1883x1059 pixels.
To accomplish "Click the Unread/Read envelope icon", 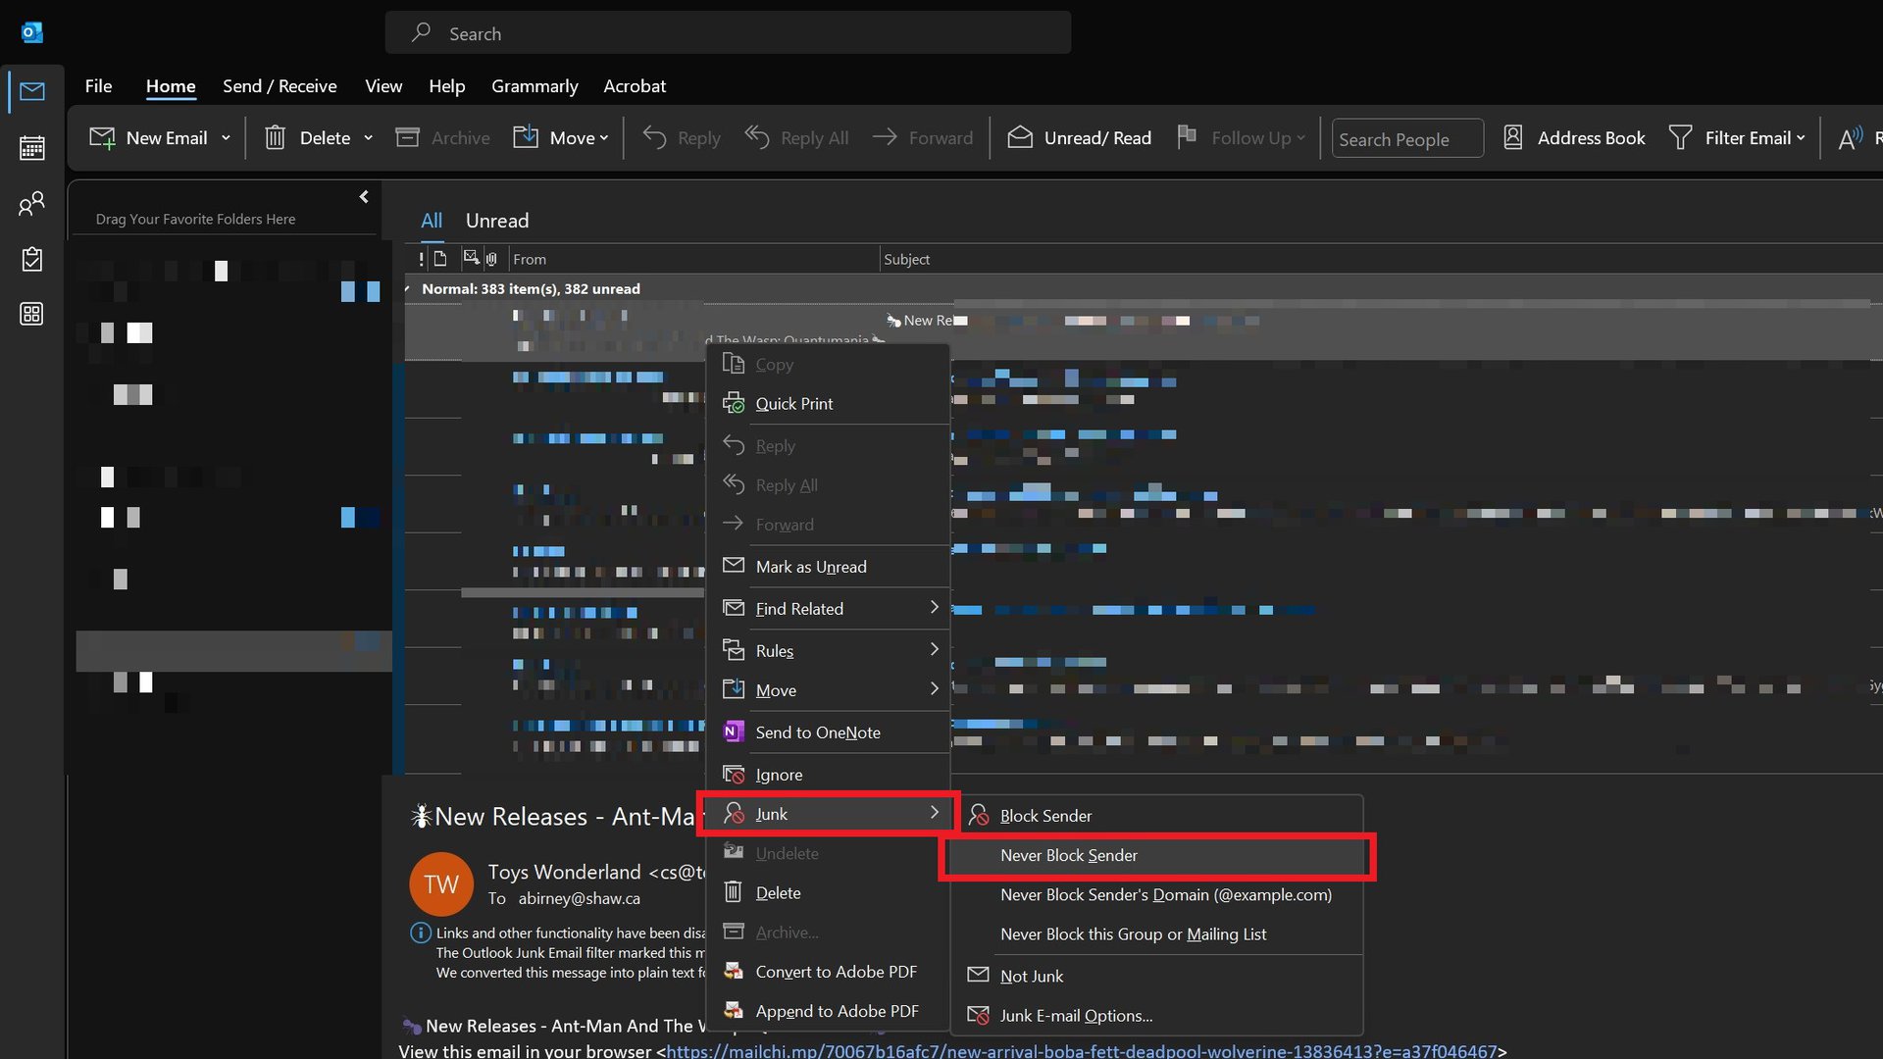I will (1020, 138).
